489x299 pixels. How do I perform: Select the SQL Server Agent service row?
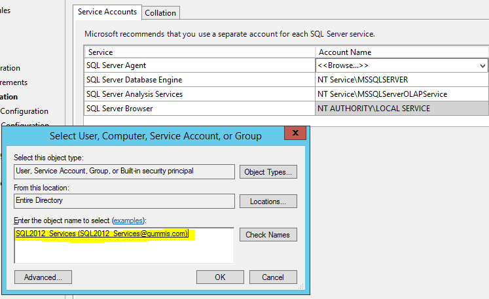pyautogui.click(x=200, y=65)
